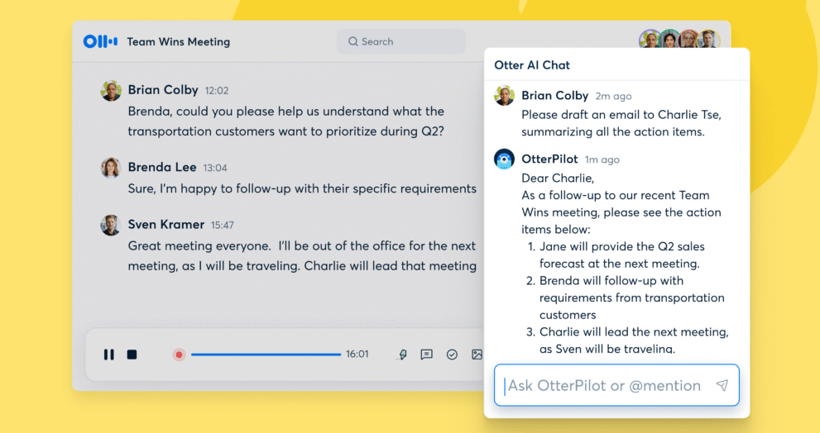Send the chat message with arrow icon
820x433 pixels.
coord(722,385)
